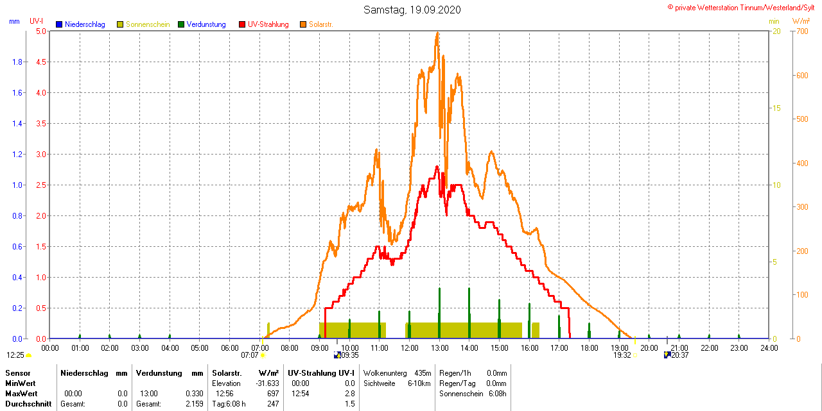Click the green Verdunstung legend swatch
The width and height of the screenshot is (822, 411).
182,24
